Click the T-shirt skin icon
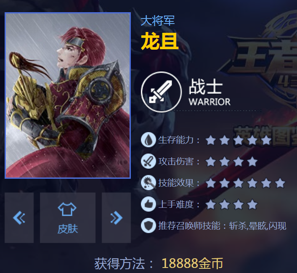The width and height of the screenshot is (297, 273). click(x=67, y=209)
